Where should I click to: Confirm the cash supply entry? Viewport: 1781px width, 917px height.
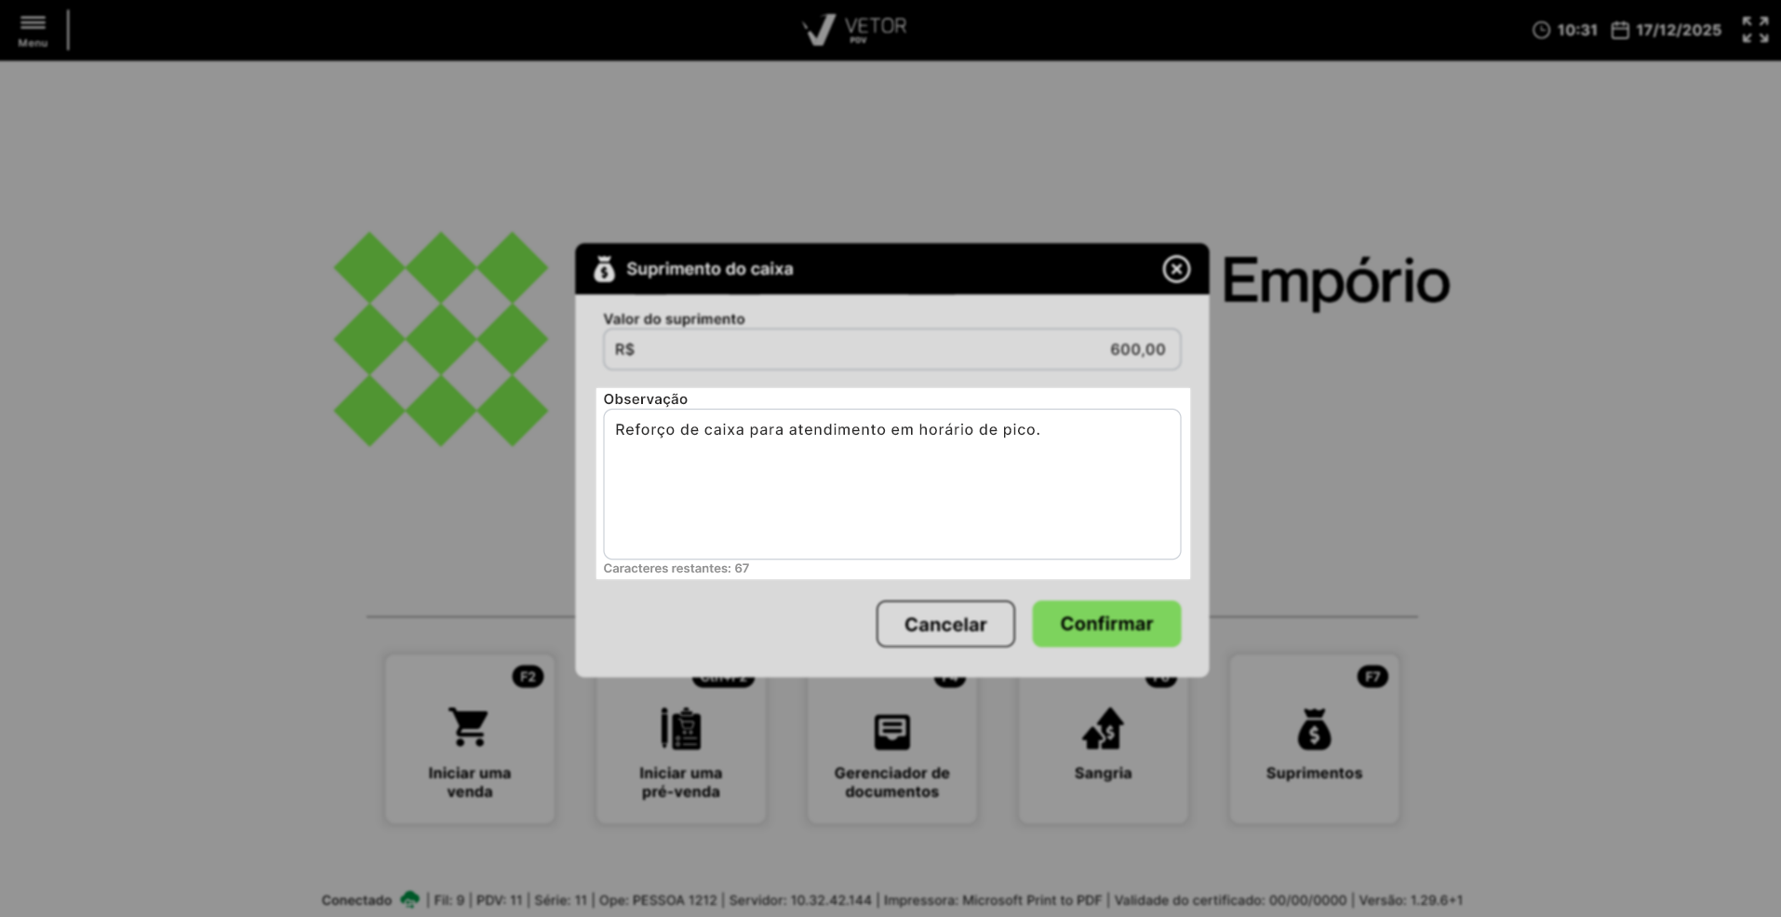1106,624
